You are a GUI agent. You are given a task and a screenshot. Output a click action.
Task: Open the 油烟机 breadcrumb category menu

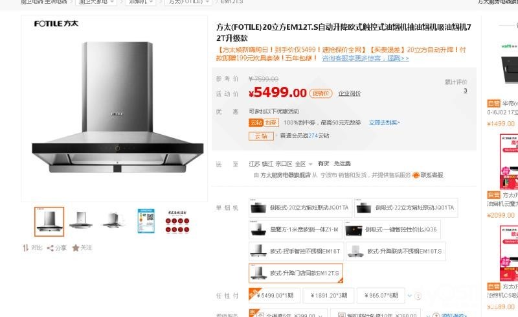[141, 2]
